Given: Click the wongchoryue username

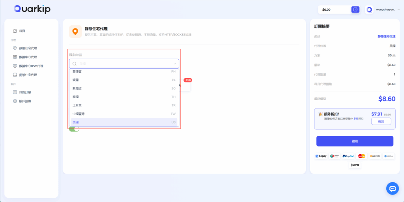Looking at the screenshot, I should click(x=386, y=9).
